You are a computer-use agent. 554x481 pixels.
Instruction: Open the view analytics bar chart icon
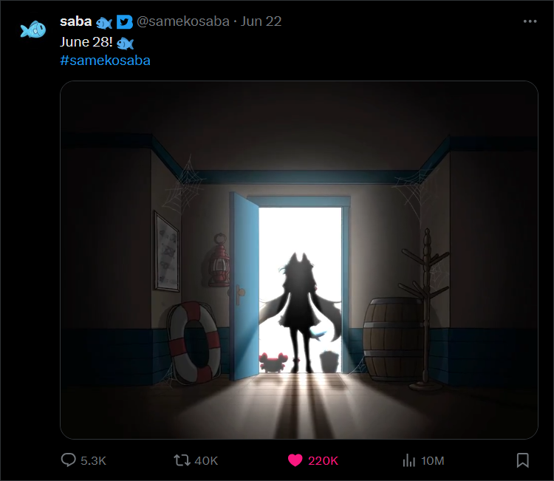408,460
